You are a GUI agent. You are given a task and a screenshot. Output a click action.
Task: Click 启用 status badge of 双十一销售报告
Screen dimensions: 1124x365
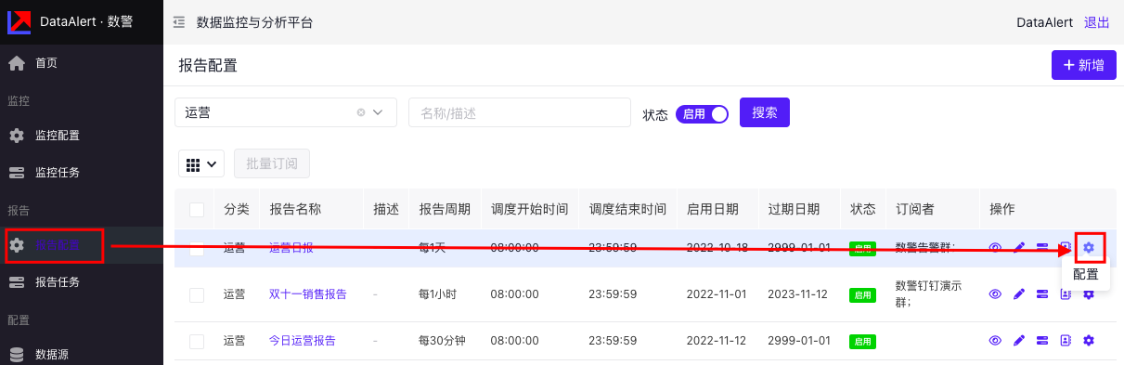pos(863,294)
